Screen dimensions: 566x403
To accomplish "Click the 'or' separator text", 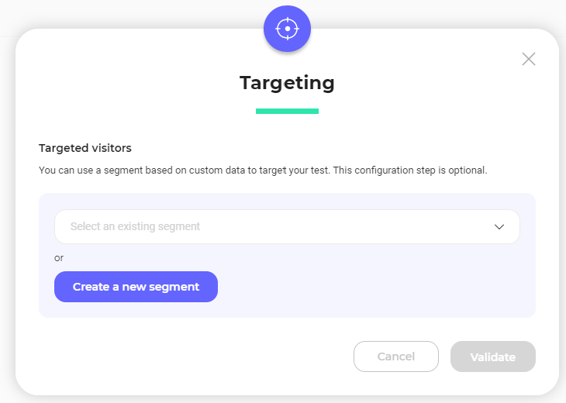I will pos(59,258).
